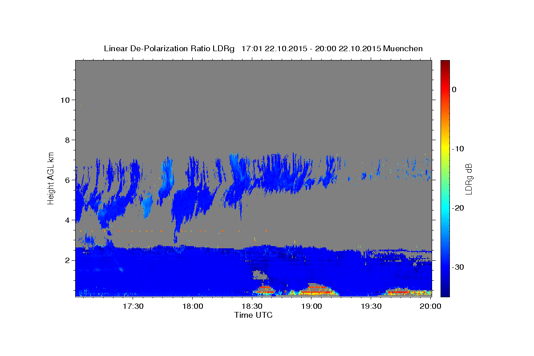Click the height tick label '4'
The image size is (534, 356).
coord(67,220)
